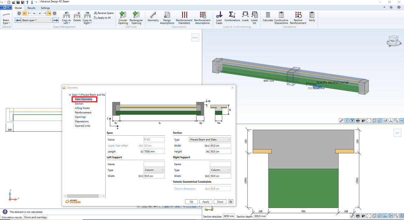Screen dimensions: 404x220
Task: Open the Loads list
Action: coord(254,18)
